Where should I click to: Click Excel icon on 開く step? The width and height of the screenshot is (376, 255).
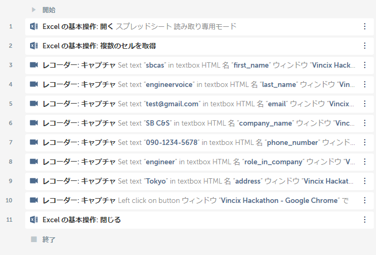(34, 26)
